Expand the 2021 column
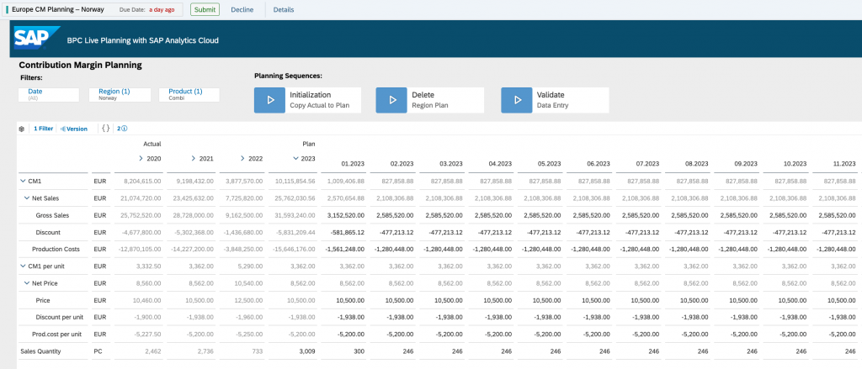This screenshot has height=369, width=862. click(x=194, y=158)
